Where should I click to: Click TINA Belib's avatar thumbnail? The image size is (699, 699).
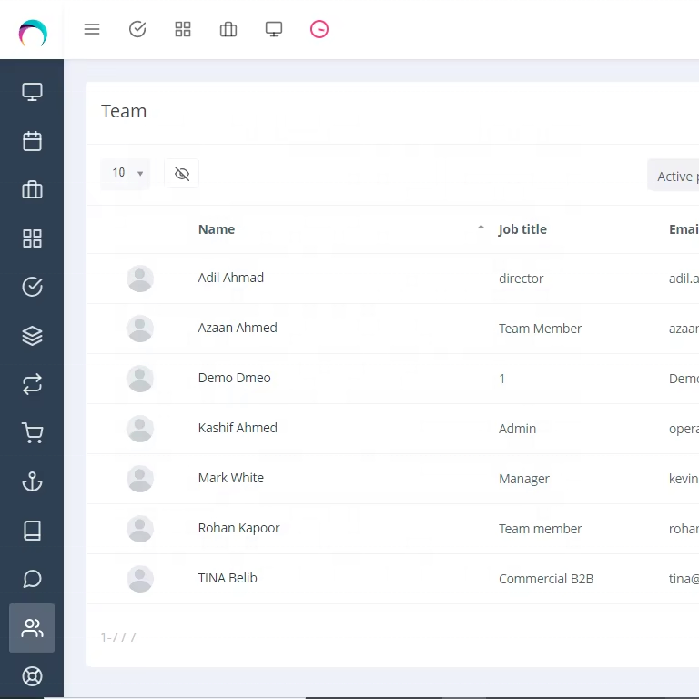coord(140,579)
